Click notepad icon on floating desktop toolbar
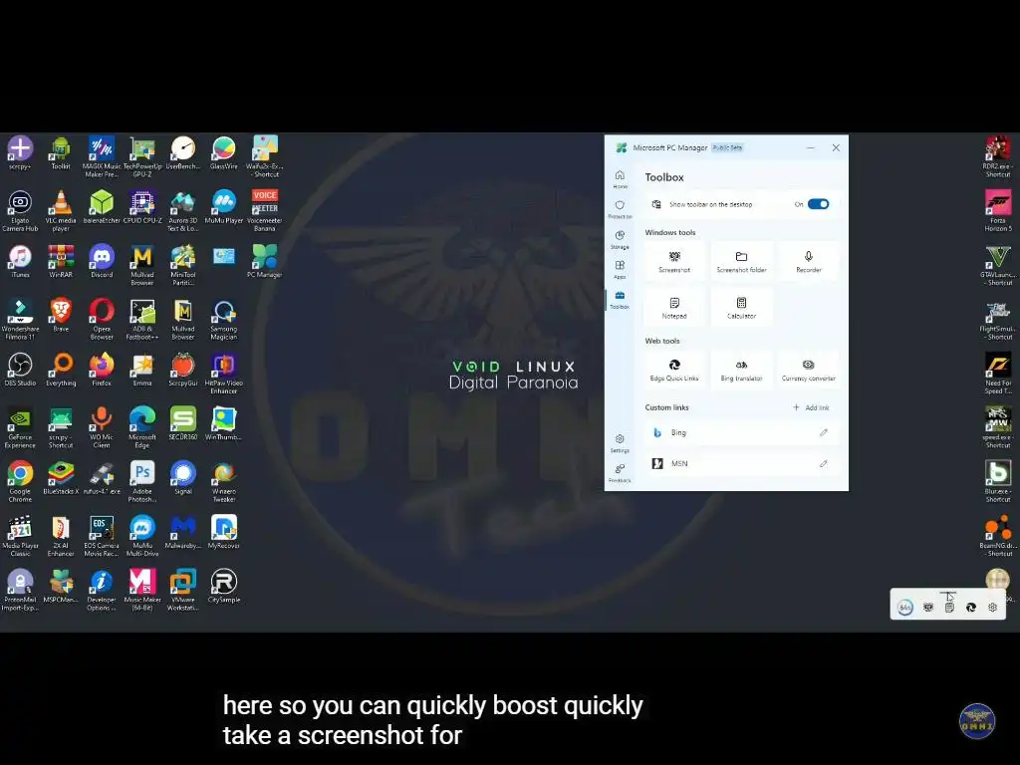This screenshot has height=765, width=1020. (x=949, y=607)
